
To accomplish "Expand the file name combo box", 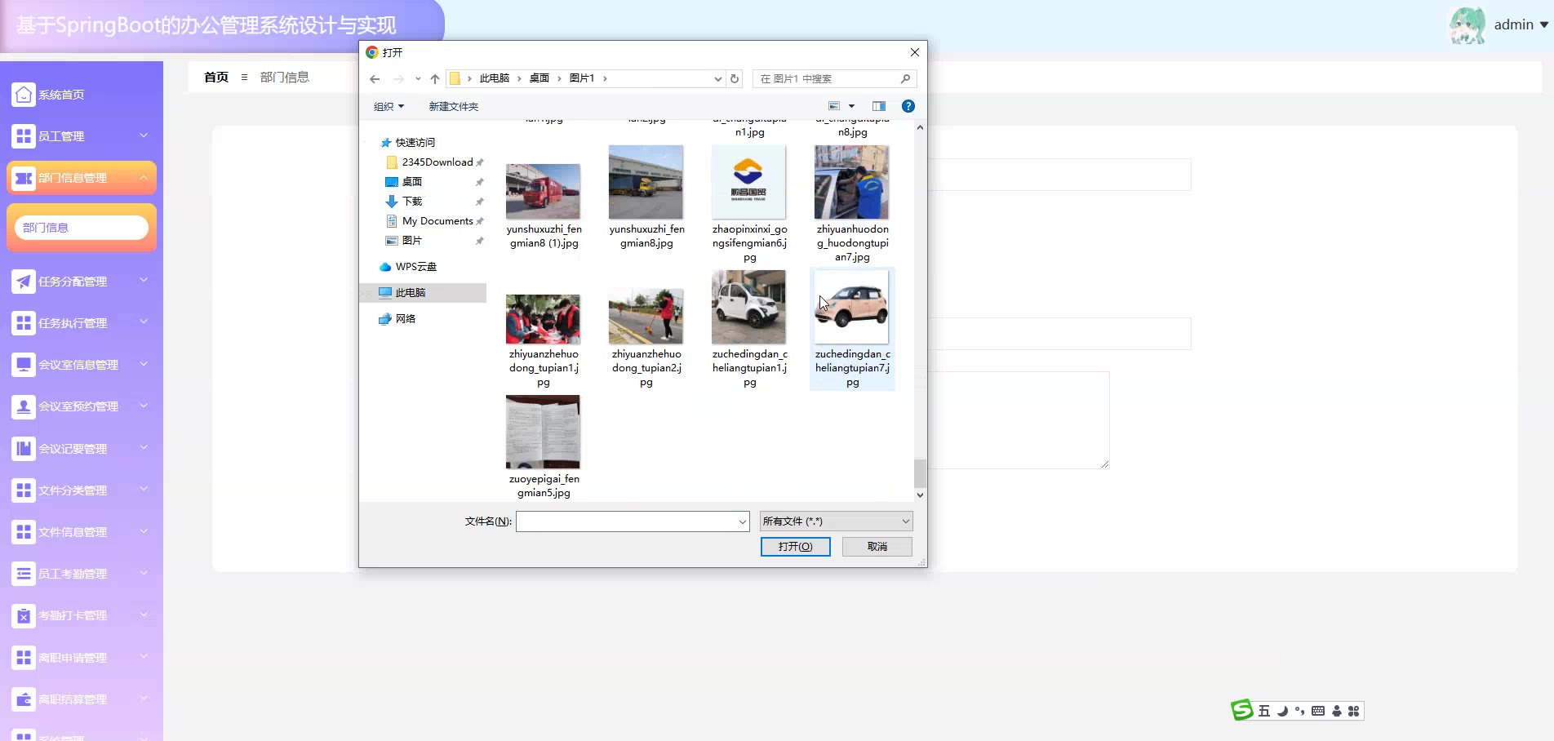I will pos(742,521).
